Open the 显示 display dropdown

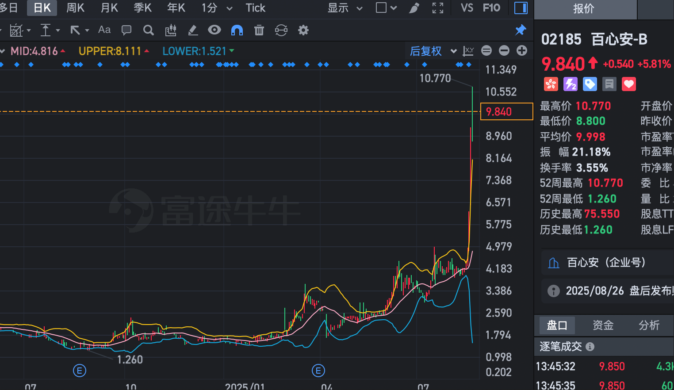(345, 8)
